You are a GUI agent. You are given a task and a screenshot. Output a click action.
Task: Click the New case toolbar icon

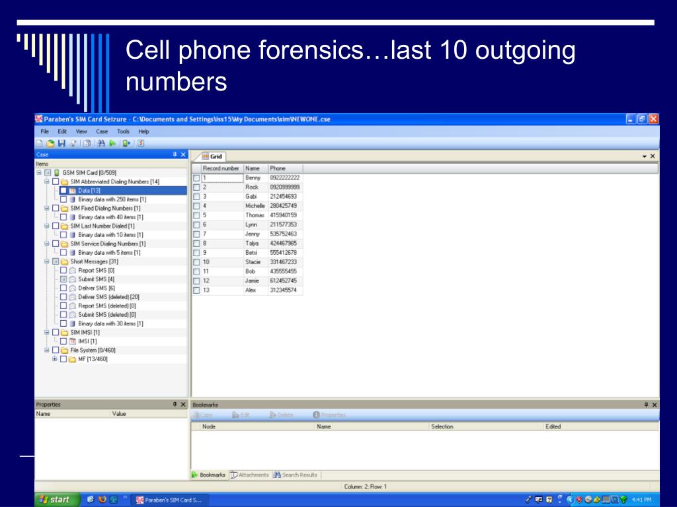pos(40,143)
